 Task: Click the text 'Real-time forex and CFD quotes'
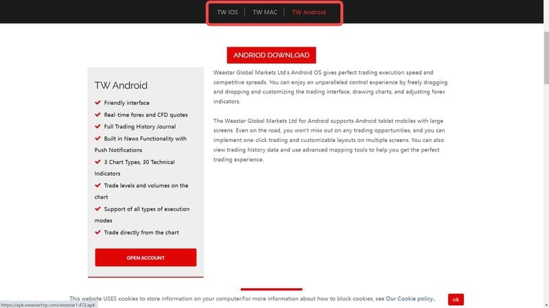pyautogui.click(x=145, y=115)
